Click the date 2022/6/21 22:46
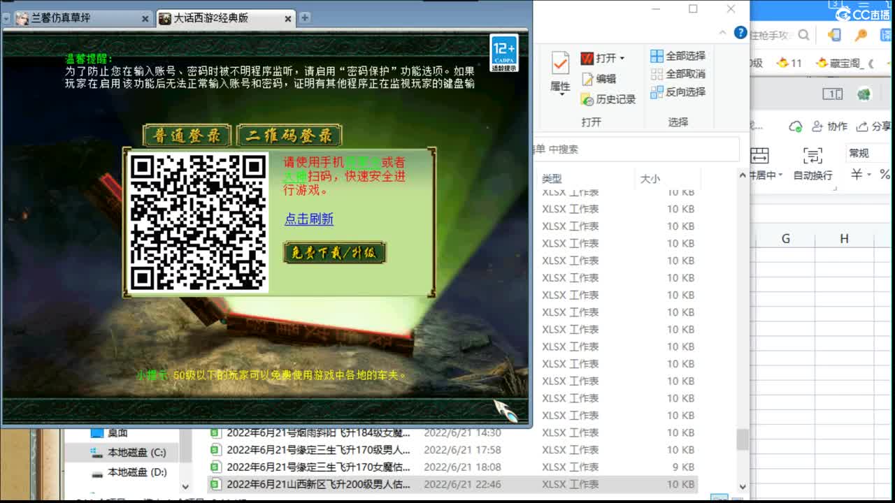The width and height of the screenshot is (895, 503). (x=462, y=484)
